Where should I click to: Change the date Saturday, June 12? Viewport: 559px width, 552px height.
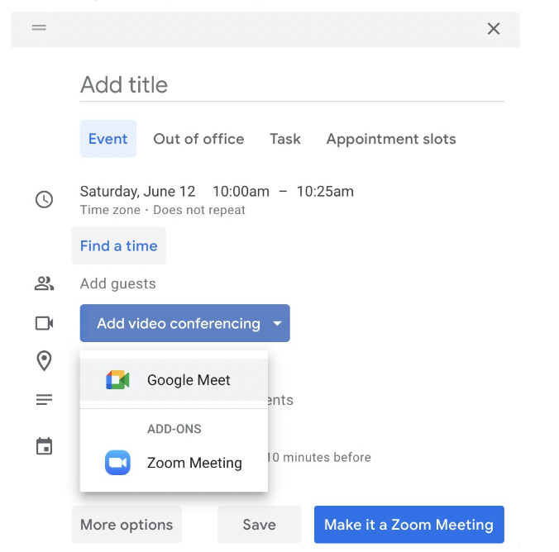coord(137,192)
